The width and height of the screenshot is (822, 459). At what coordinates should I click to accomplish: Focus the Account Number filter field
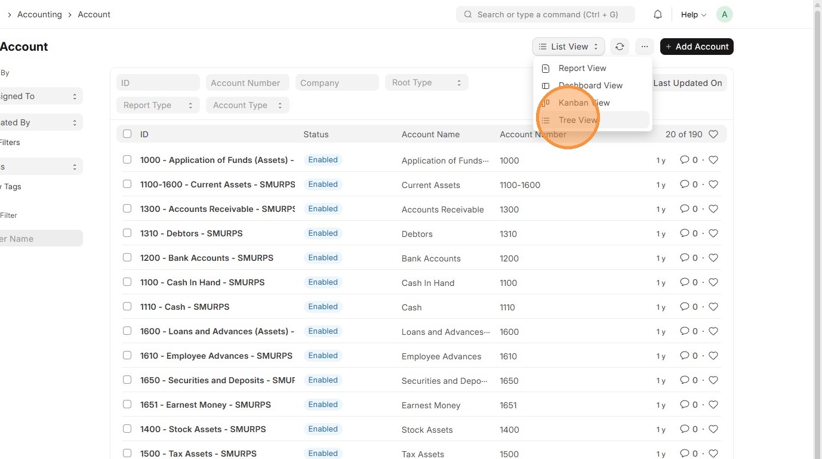(x=248, y=82)
